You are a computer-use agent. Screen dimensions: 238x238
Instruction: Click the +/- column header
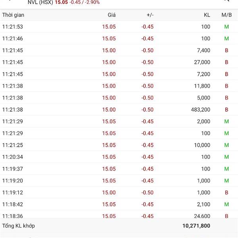click(x=150, y=15)
